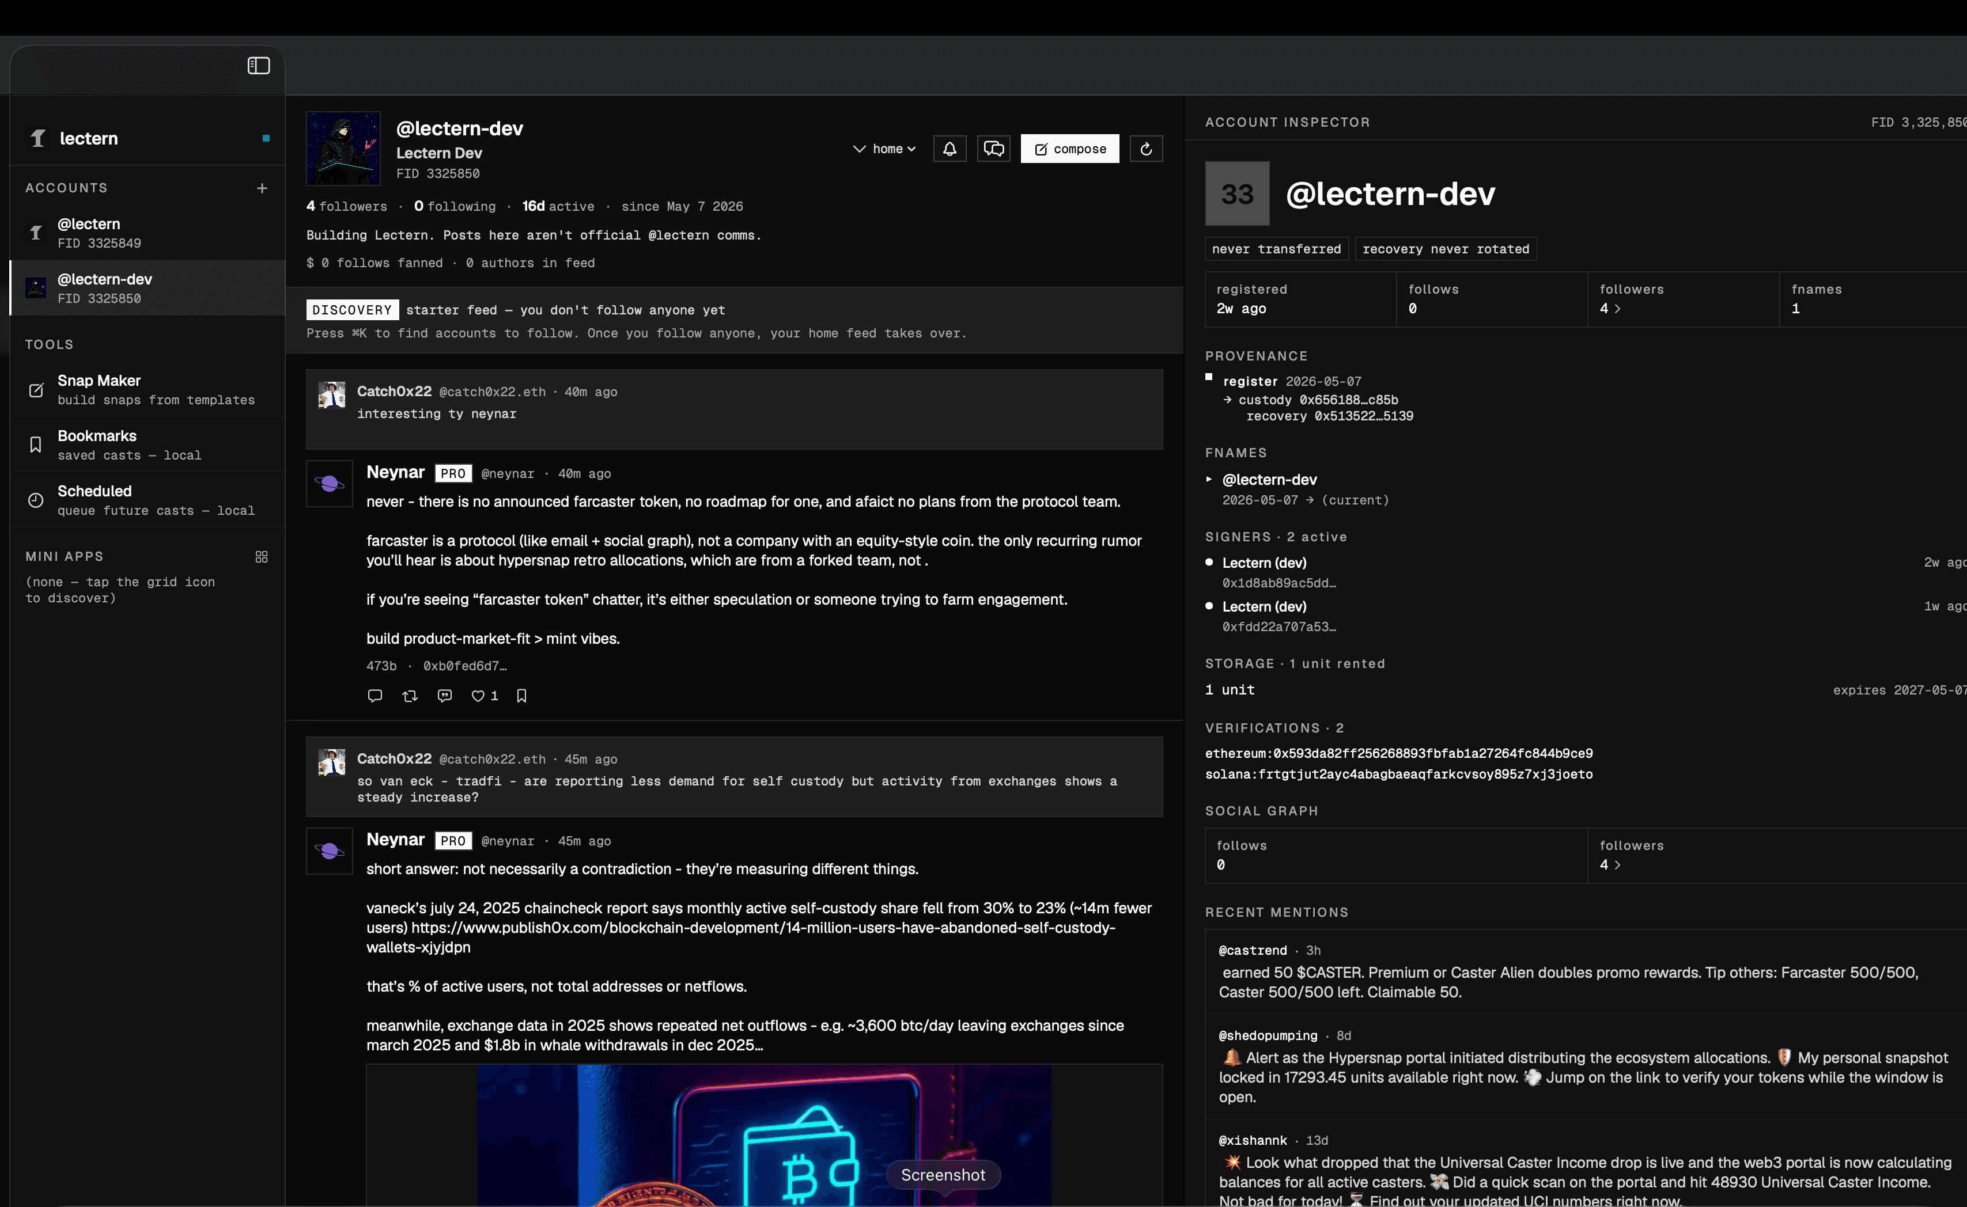Click Neynar's avatar on 40m ago cast
The width and height of the screenshot is (1967, 1207).
[x=330, y=484]
